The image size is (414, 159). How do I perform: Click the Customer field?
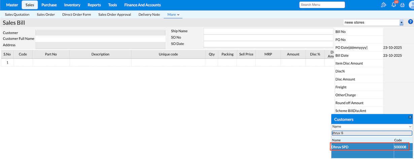coord(100,33)
